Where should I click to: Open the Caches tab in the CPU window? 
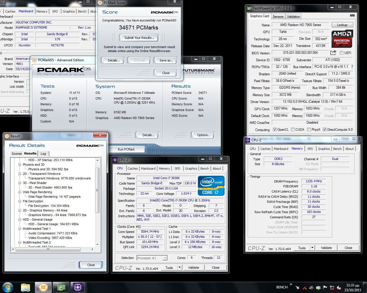point(133,169)
